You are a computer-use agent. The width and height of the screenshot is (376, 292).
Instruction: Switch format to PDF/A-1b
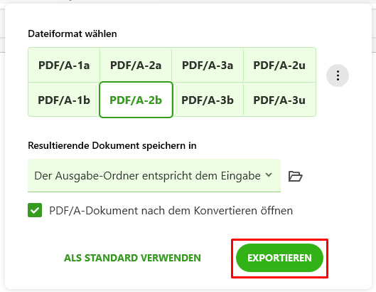(64, 100)
